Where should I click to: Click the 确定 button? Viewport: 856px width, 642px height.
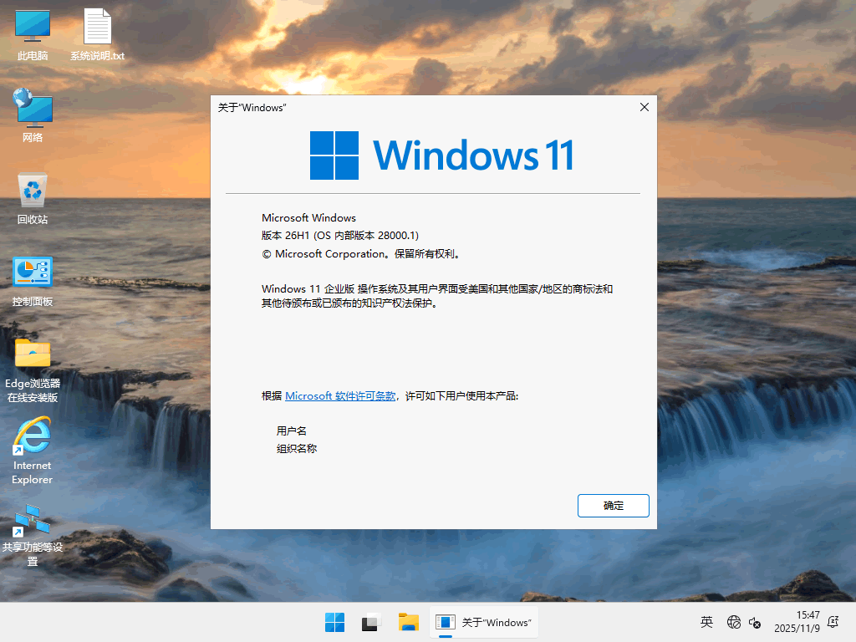613,506
